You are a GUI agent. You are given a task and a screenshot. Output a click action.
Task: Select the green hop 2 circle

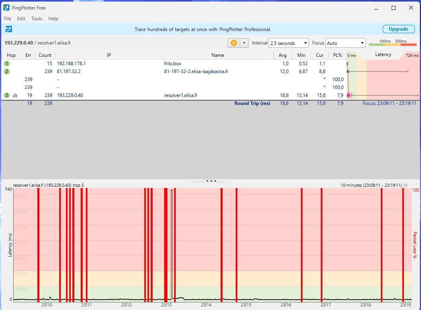point(7,72)
